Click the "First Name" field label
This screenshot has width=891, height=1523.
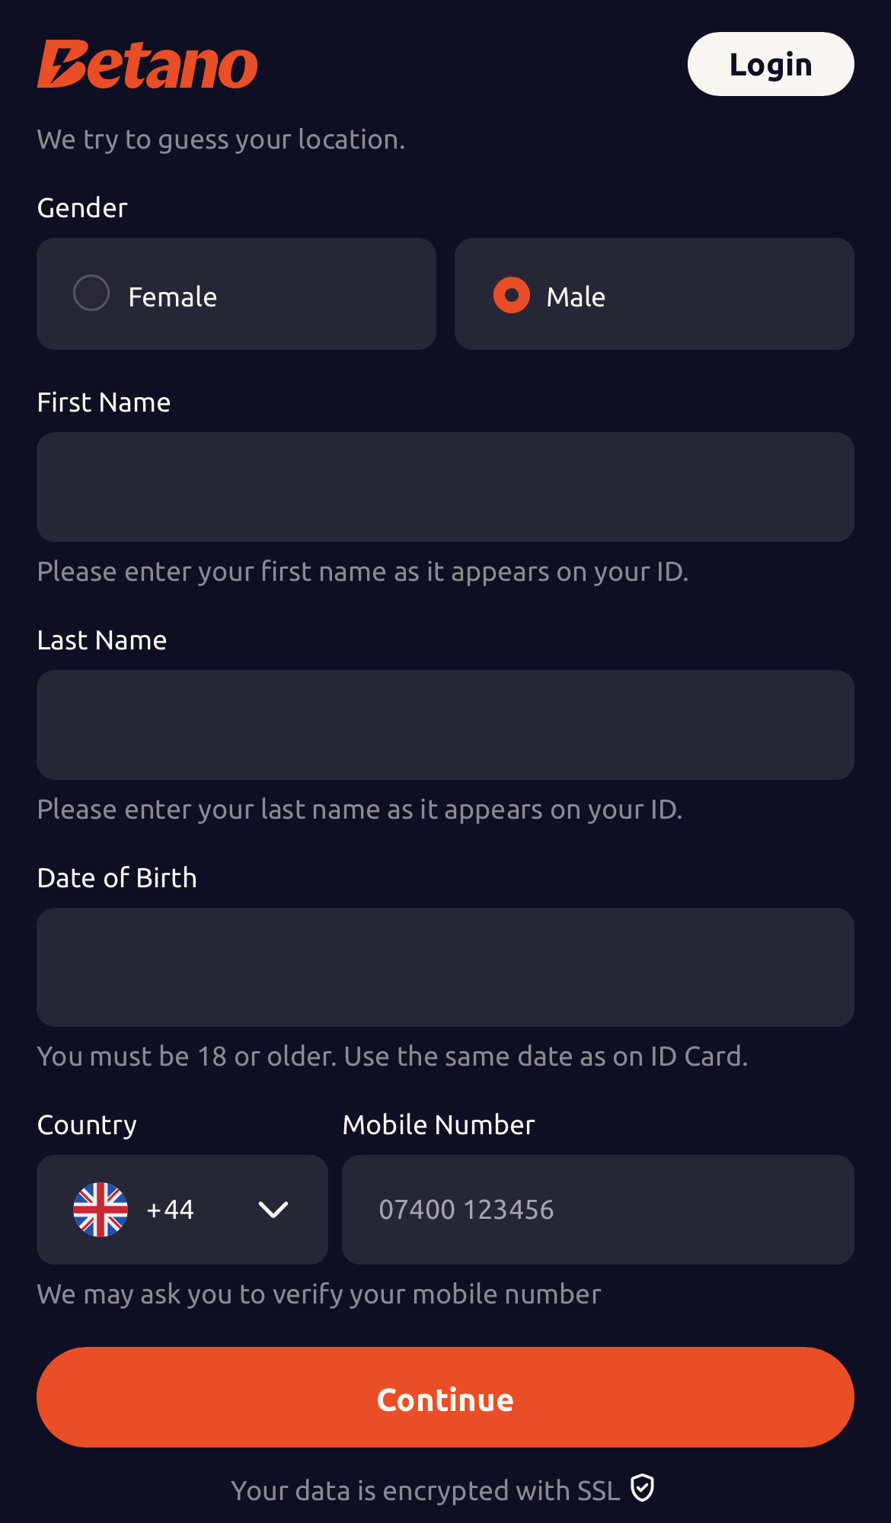coord(104,402)
